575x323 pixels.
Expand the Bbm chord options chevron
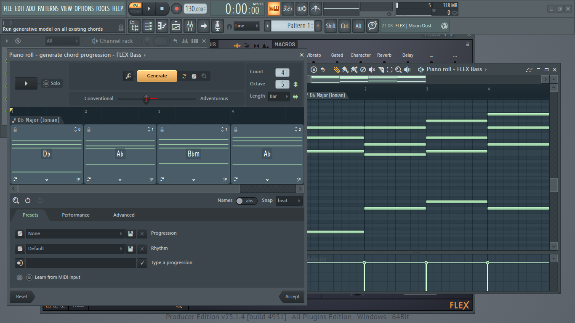[x=194, y=180]
